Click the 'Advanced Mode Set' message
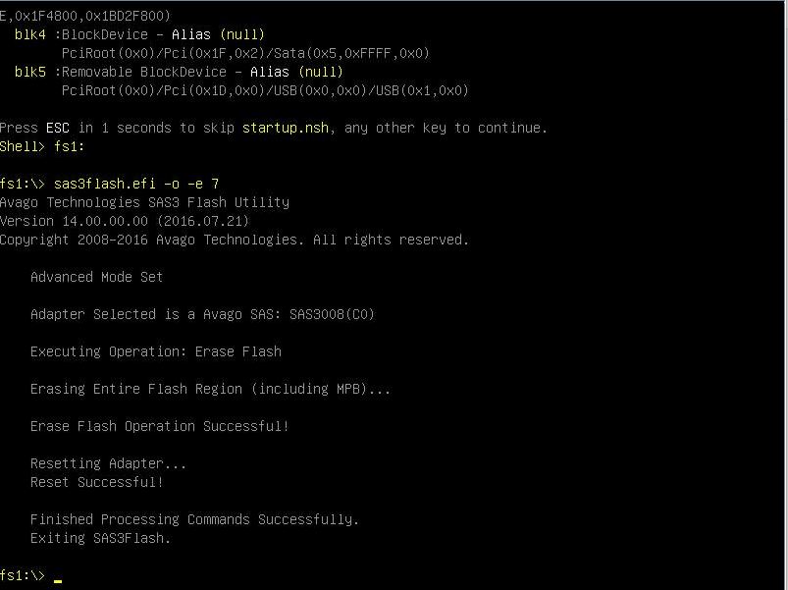The width and height of the screenshot is (788, 590). click(96, 277)
